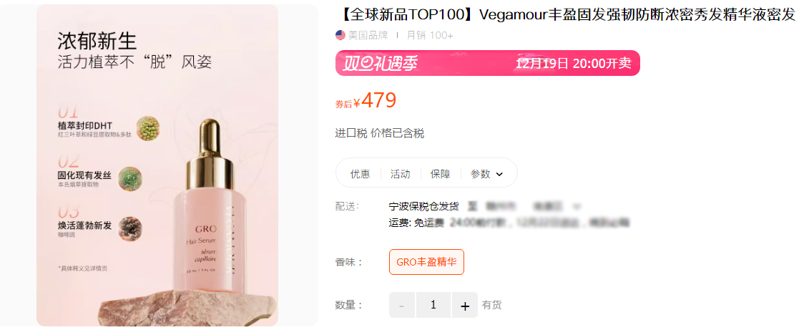Viewport: 809px width, 330px height.
Task: Click the 双旦礼遇季 promotion banner
Action: click(x=488, y=63)
